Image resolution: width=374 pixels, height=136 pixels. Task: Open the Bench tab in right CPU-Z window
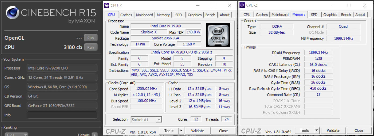(x=346, y=15)
